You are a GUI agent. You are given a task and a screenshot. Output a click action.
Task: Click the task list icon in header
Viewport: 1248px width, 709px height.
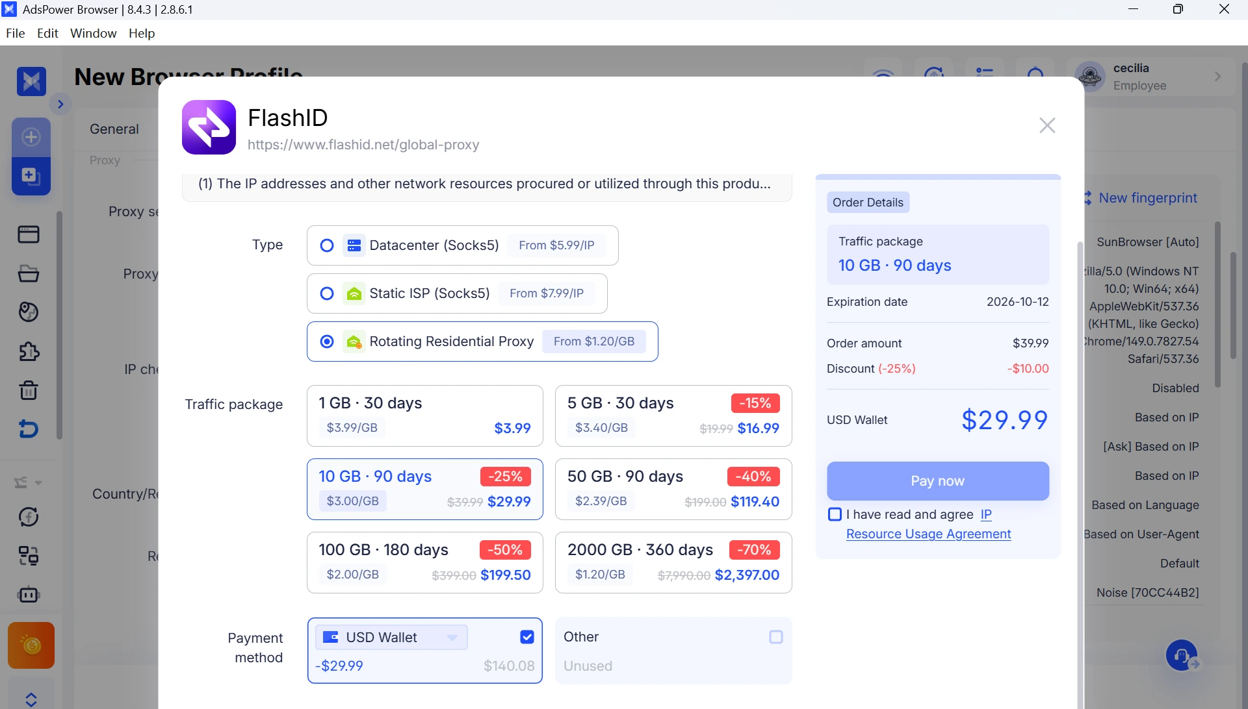[x=985, y=73]
